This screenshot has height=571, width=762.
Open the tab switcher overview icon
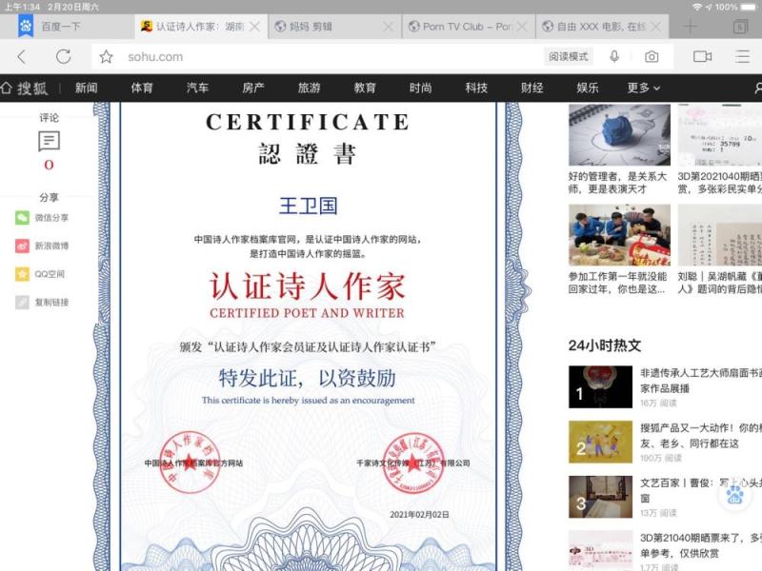tap(740, 27)
